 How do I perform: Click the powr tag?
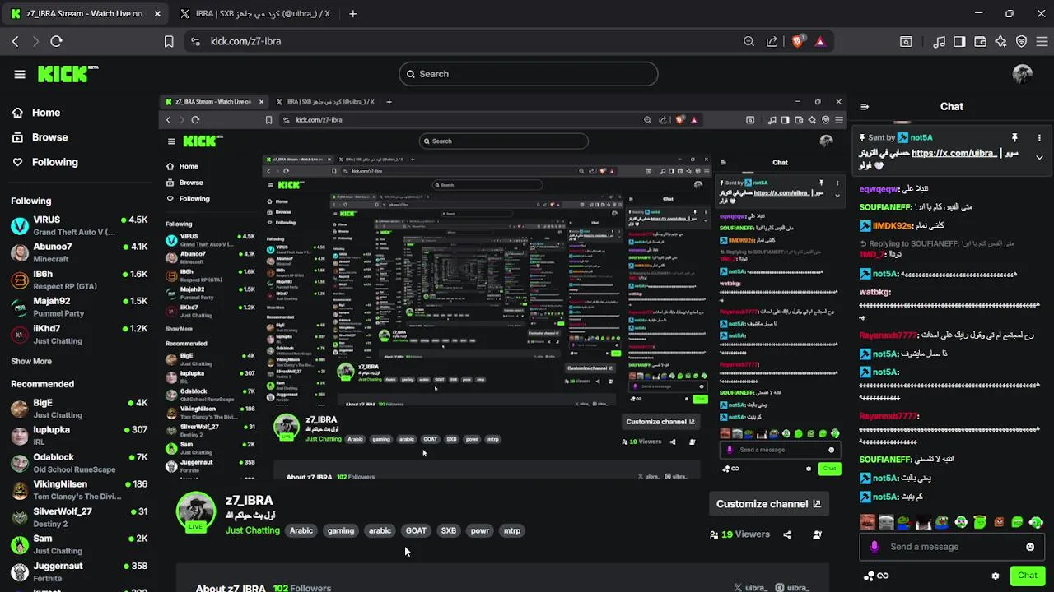point(480,530)
